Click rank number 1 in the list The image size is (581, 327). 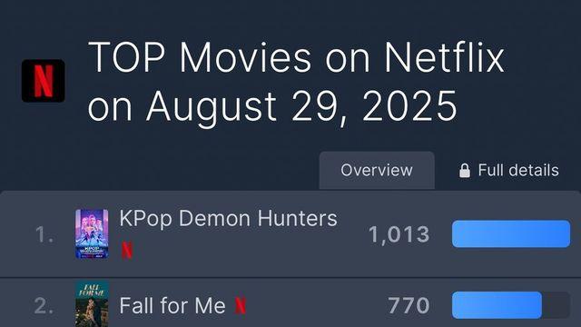tap(44, 234)
